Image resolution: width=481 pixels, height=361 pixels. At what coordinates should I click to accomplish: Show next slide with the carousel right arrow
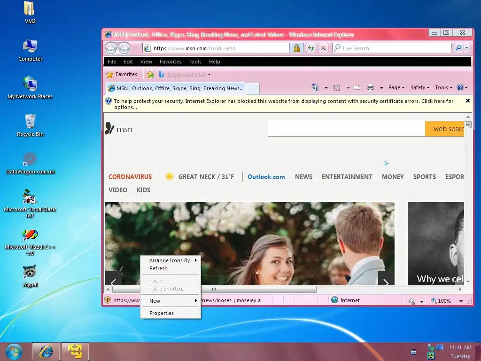pos(386,278)
